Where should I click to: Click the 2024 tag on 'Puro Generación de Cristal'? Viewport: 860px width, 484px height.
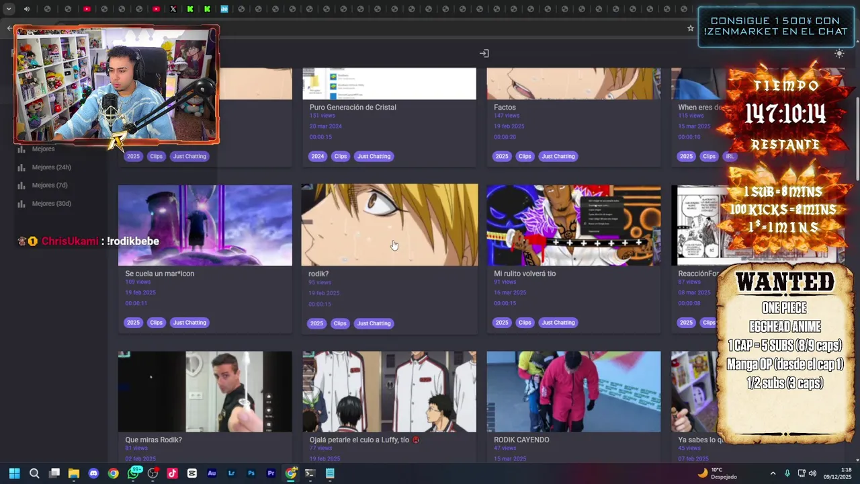pos(317,156)
